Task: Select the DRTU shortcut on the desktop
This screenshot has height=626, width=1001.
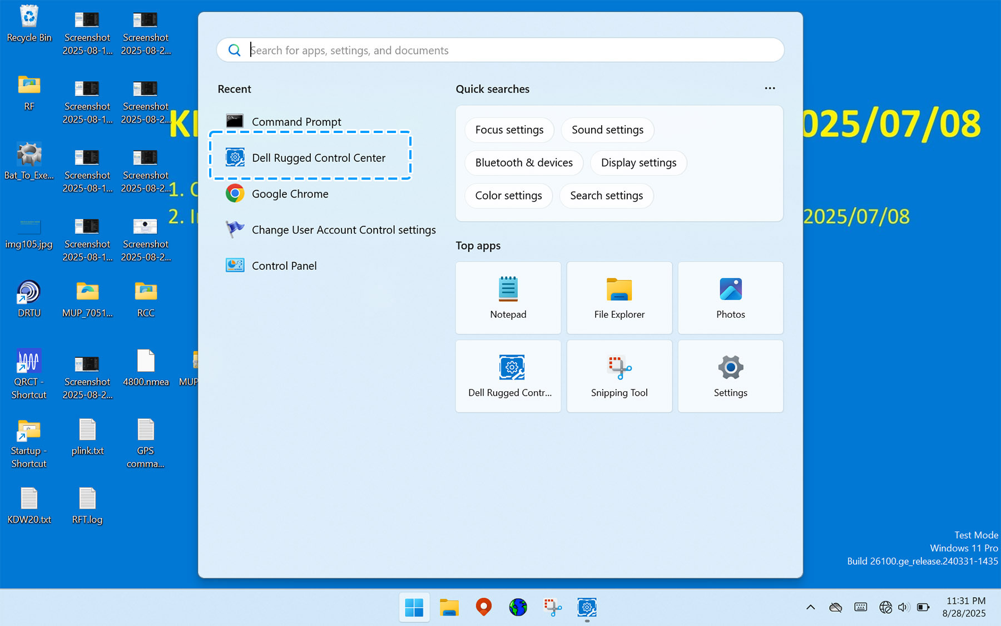Action: click(x=29, y=299)
